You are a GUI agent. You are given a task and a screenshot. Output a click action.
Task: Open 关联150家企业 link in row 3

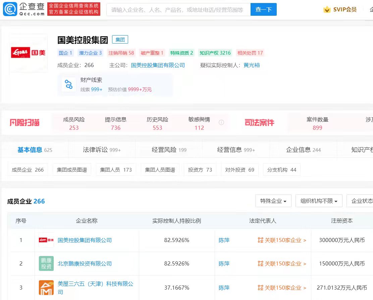[285, 288]
